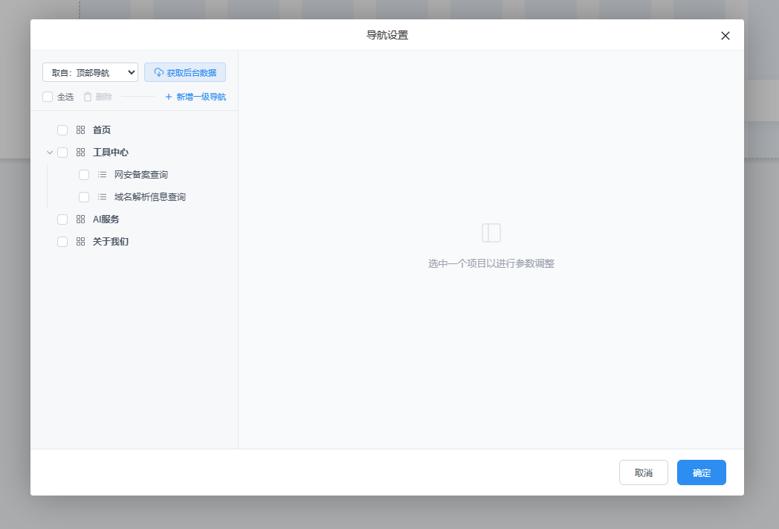Click the list icon beside 域名解析信息查询

102,197
